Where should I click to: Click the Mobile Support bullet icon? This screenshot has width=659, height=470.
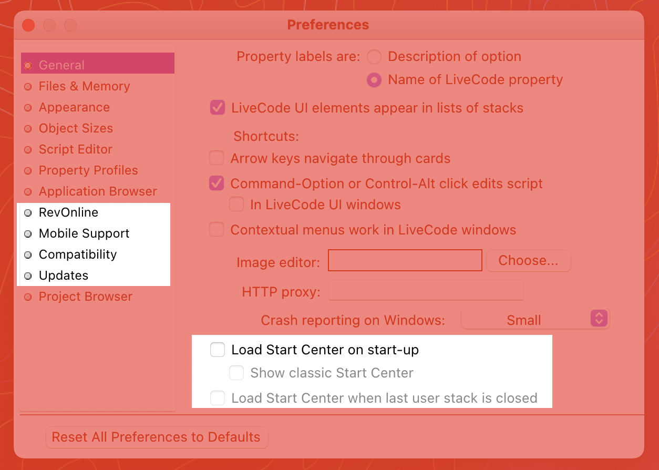28,234
